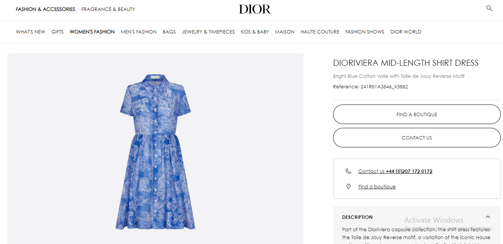
Task: Open the Women's Fashion menu
Action: [x=92, y=32]
